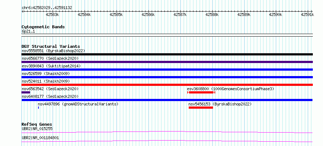This screenshot has height=146, width=323.
Task: Click the 42583k ruler tick label
Action: (53, 14)
